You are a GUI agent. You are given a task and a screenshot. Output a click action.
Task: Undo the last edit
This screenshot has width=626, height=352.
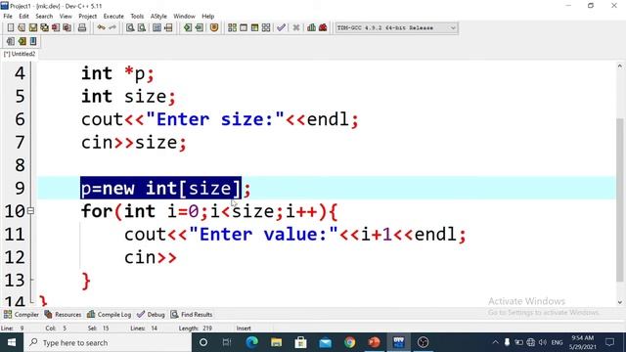point(101,27)
